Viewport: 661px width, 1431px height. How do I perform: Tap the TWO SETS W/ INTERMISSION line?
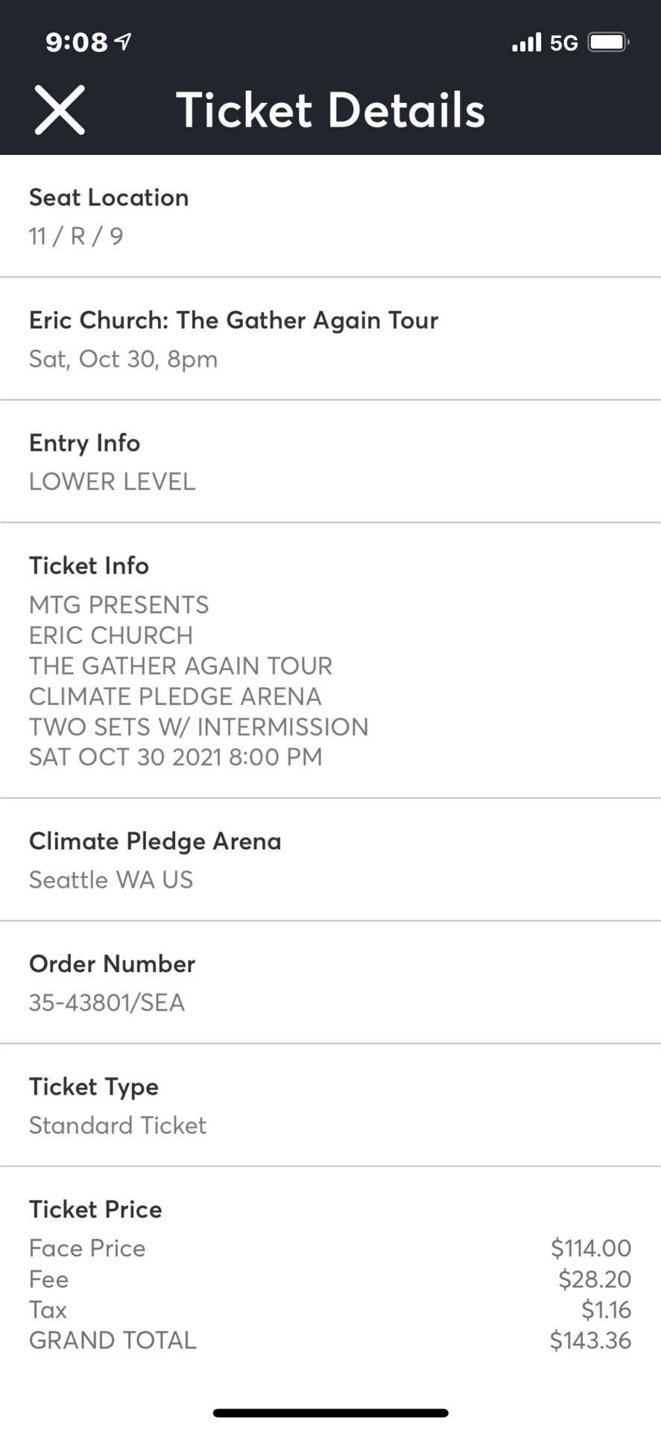coord(199,727)
